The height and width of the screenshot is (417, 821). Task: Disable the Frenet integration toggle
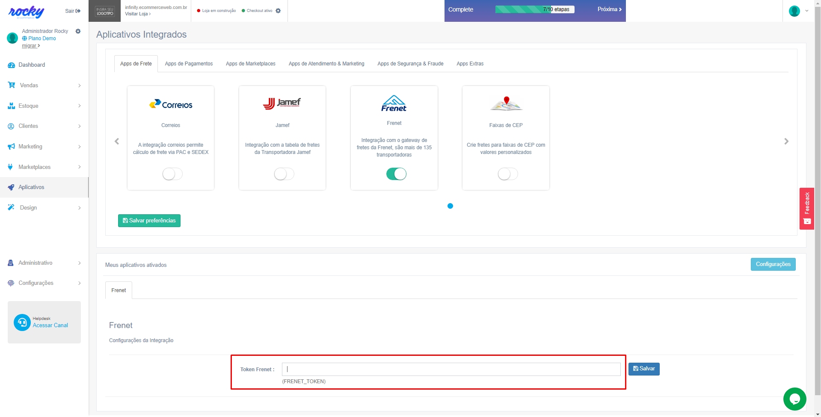point(396,174)
